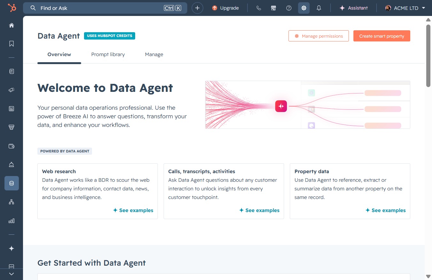Open the Reporting bar chart icon

[x=12, y=221]
